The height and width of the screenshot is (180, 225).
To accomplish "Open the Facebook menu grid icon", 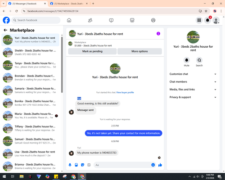I will click(199, 20).
